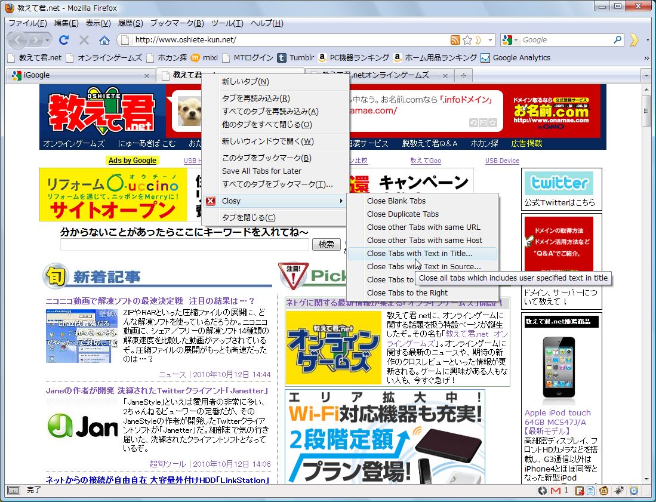Click the search magnifier icon

(618, 40)
